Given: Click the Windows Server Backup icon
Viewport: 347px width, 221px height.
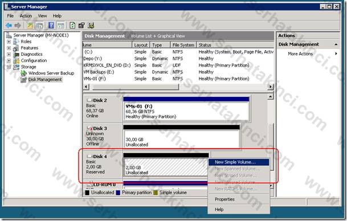Looking at the screenshot, I should click(23, 73).
